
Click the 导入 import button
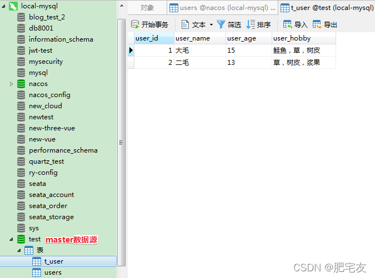pyautogui.click(x=296, y=24)
